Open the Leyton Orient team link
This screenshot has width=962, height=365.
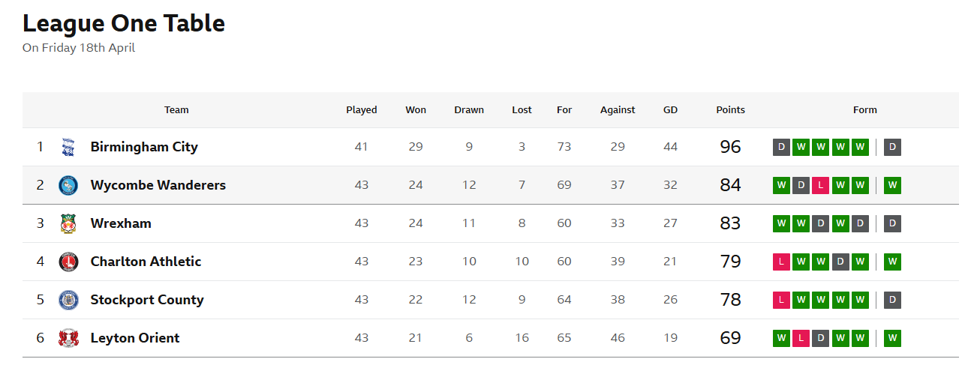(135, 338)
